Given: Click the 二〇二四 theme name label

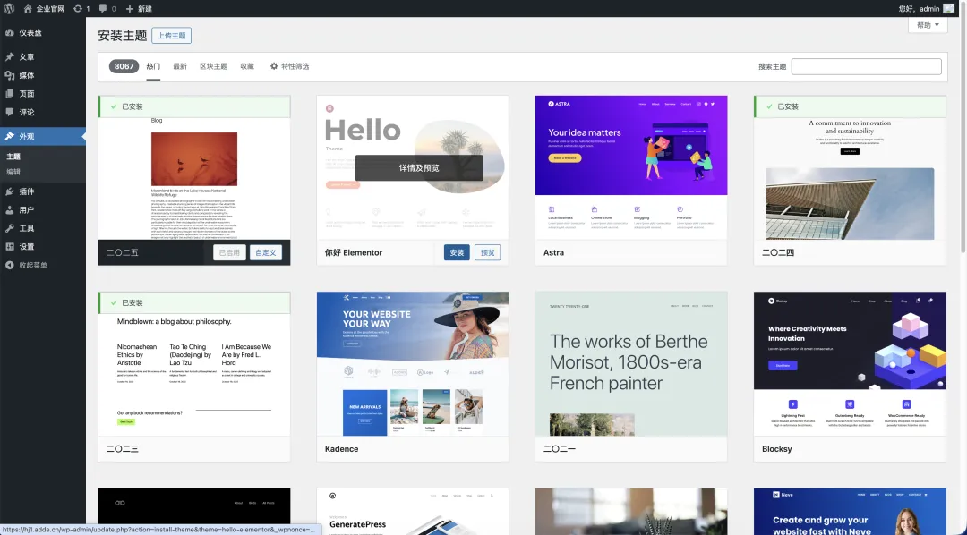Looking at the screenshot, I should [x=778, y=252].
